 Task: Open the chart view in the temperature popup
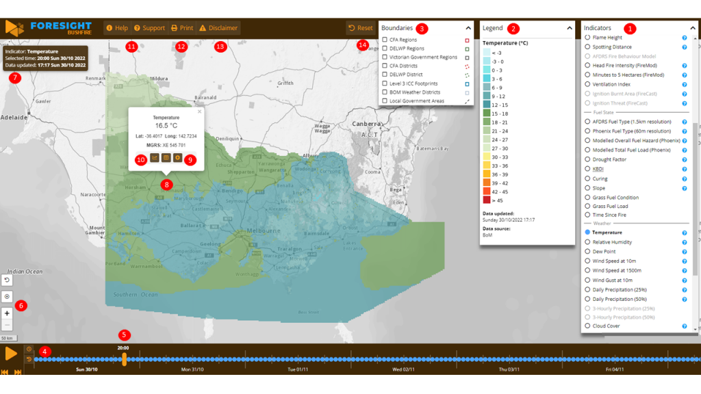point(155,157)
